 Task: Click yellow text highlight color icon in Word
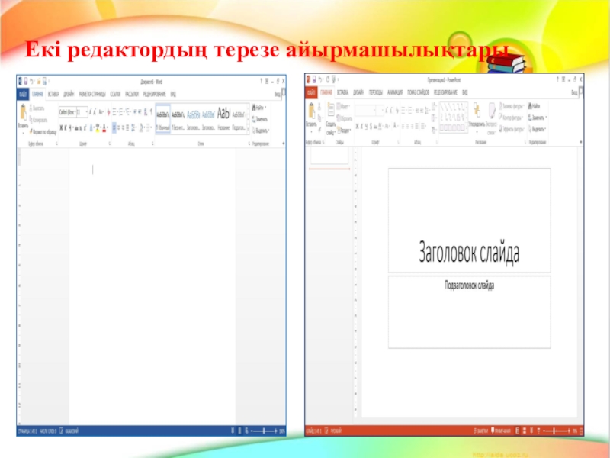click(x=98, y=127)
